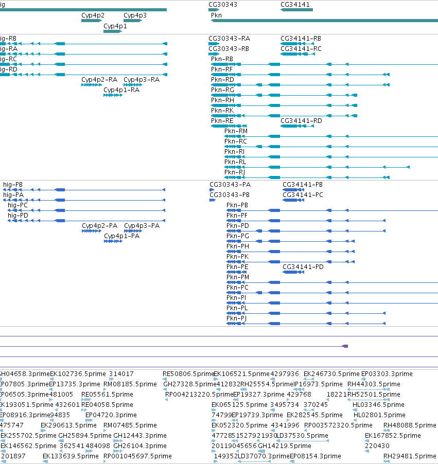The width and height of the screenshot is (438, 464).
Task: Click the Pkn-PC protein label
Action: (237, 288)
